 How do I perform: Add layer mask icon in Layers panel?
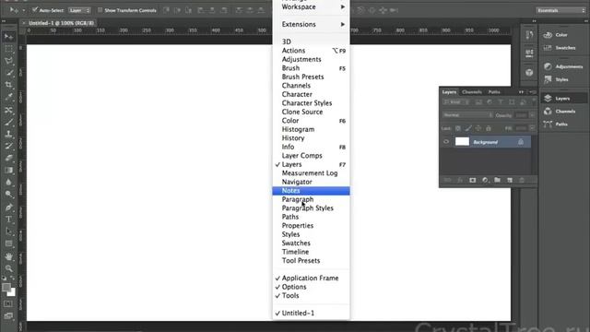tap(473, 181)
